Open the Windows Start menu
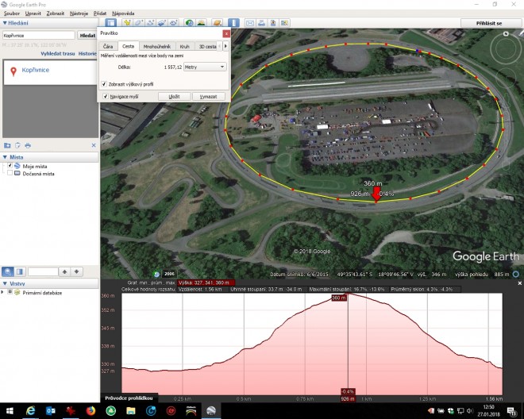 pos(9,410)
